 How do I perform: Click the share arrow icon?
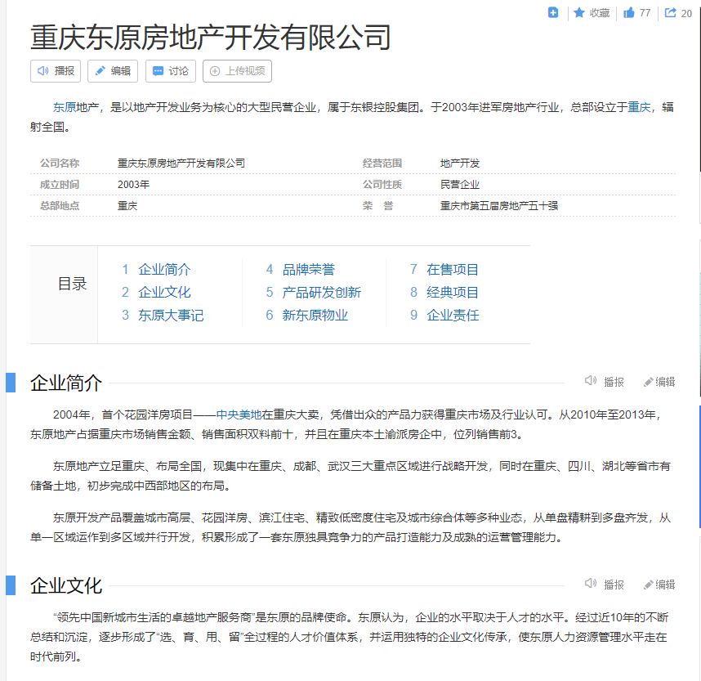(x=670, y=12)
